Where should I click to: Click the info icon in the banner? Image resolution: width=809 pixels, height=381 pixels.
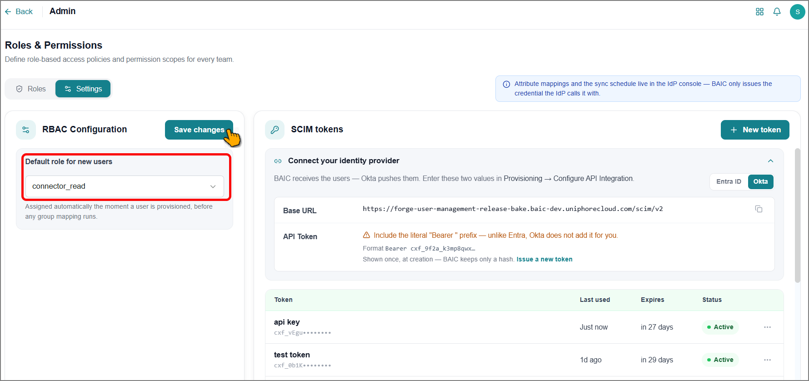(506, 84)
